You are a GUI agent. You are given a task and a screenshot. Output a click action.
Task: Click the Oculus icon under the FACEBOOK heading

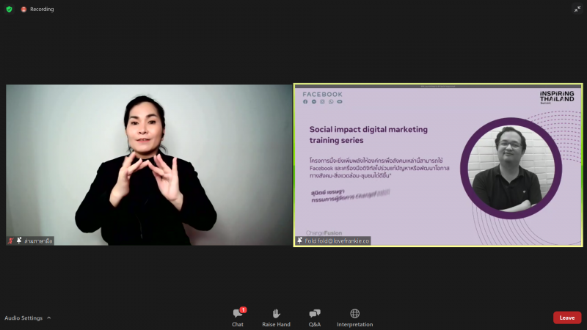[x=340, y=102]
